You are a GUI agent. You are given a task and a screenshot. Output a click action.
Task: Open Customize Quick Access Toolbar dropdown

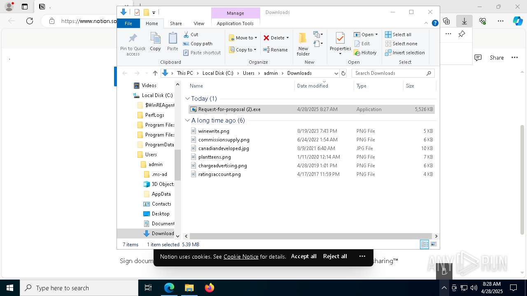pos(154,12)
